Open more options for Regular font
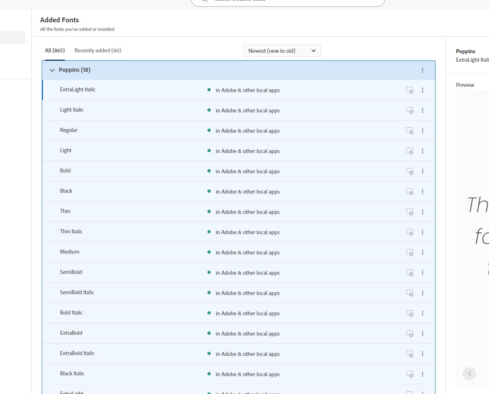Screen dimensions: 489x394 tap(423, 131)
